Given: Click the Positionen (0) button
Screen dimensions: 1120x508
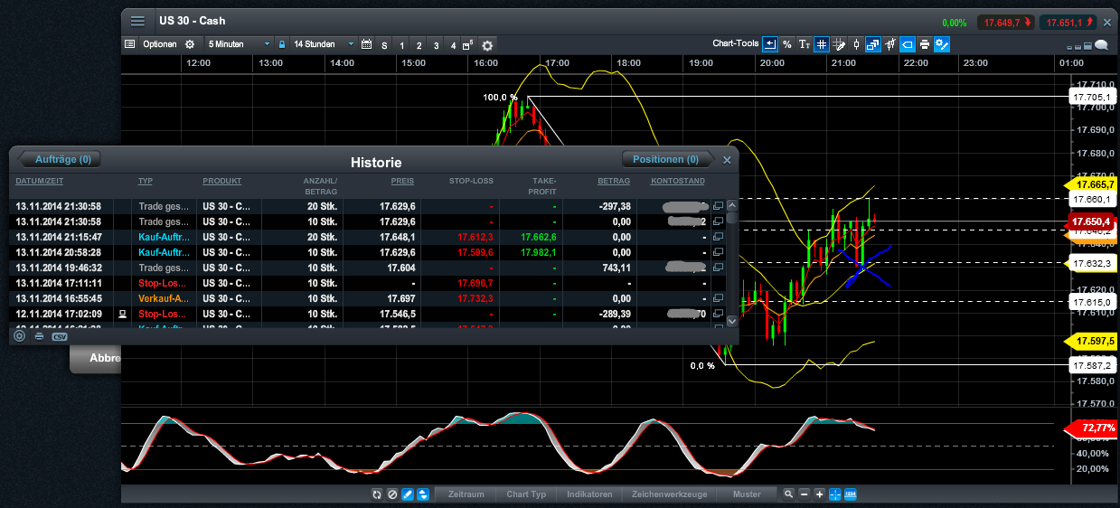Looking at the screenshot, I should [665, 160].
